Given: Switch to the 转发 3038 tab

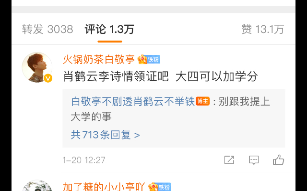Looking at the screenshot, I should coord(47,29).
